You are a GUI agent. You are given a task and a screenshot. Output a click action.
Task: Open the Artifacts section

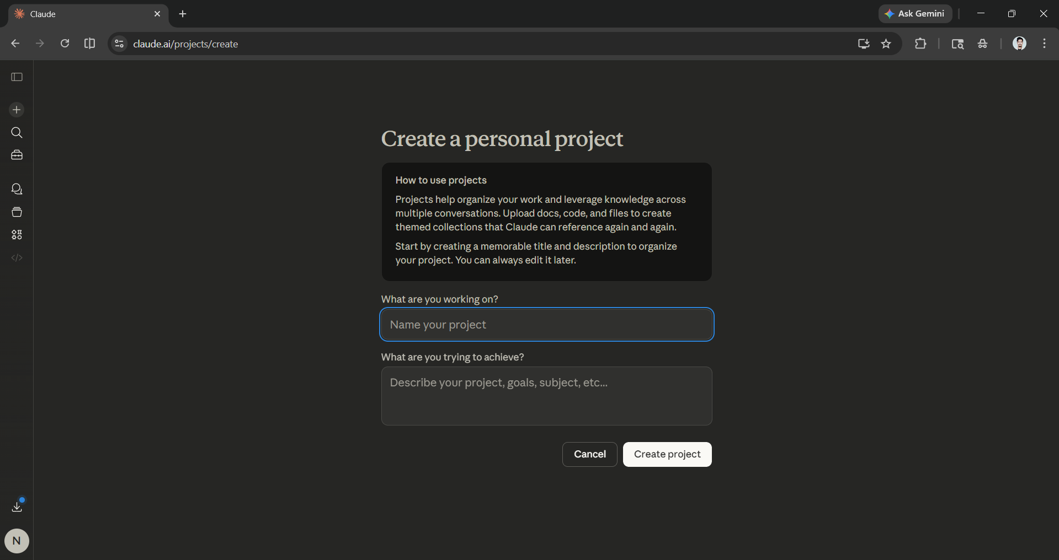pos(17,234)
